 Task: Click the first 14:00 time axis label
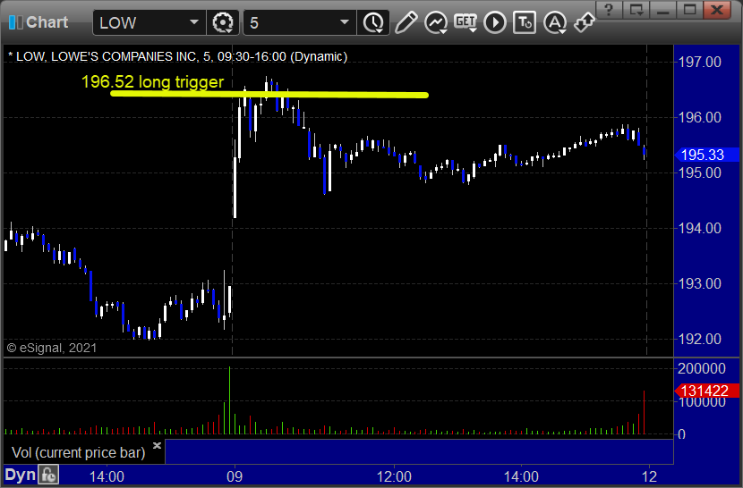(107, 476)
